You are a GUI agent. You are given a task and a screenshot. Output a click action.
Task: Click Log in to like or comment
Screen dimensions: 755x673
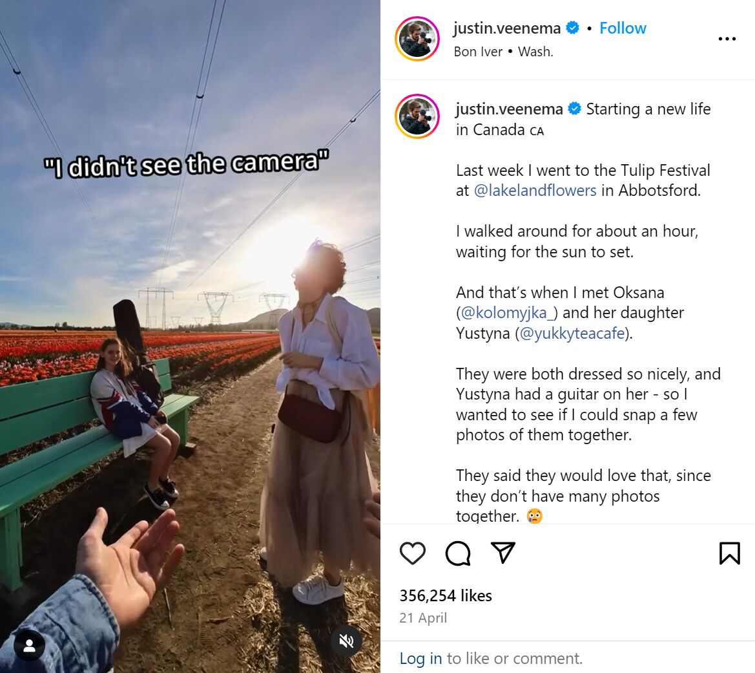(x=420, y=658)
